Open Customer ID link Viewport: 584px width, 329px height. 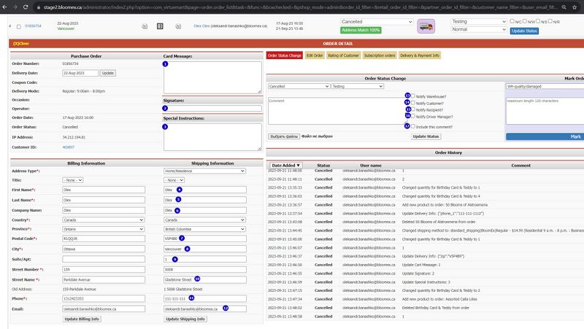(x=68, y=147)
